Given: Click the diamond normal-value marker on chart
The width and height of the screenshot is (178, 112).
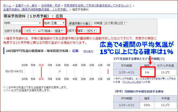Looking at the screenshot, I should tap(60, 71).
